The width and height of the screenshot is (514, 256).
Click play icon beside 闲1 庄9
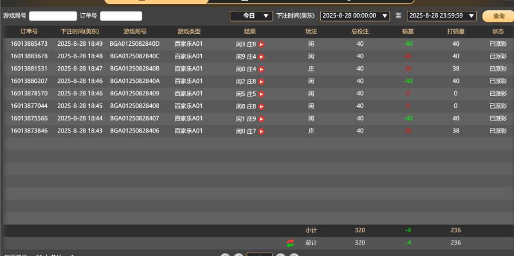pyautogui.click(x=261, y=119)
